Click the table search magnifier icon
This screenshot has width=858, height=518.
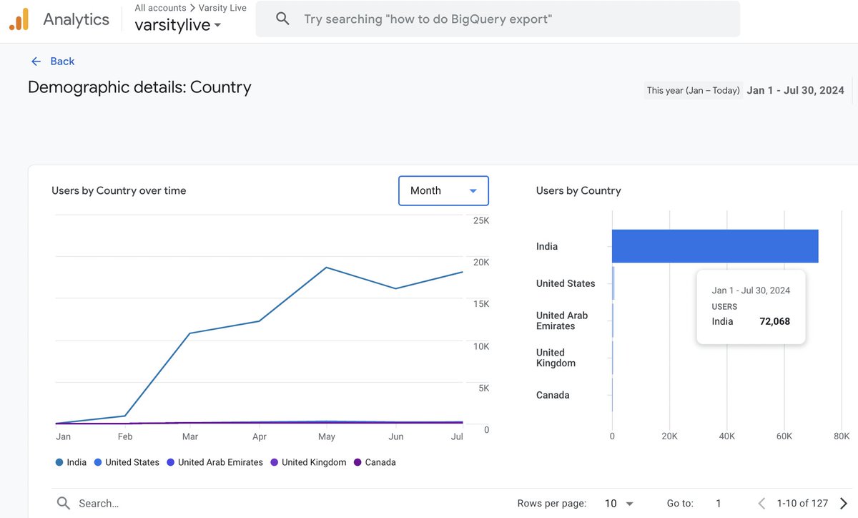(64, 503)
